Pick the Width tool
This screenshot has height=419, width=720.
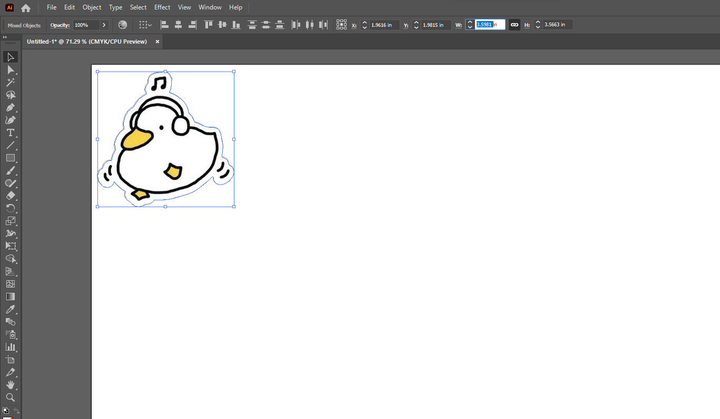coord(10,233)
